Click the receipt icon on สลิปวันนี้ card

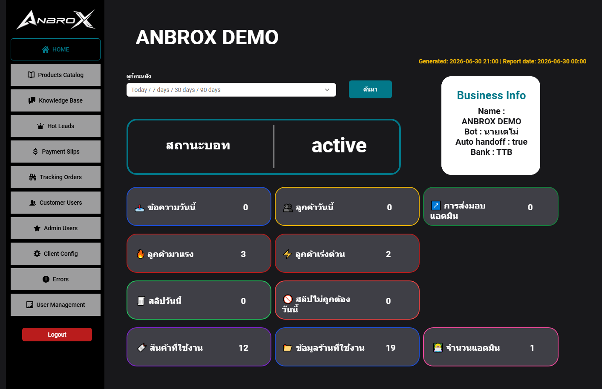[141, 301]
